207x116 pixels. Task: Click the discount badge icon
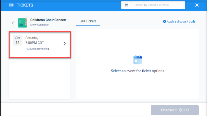pyautogui.click(x=165, y=21)
